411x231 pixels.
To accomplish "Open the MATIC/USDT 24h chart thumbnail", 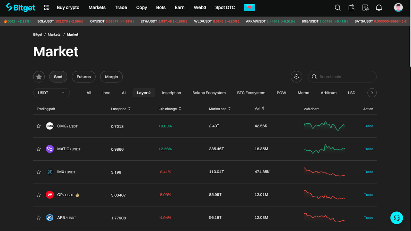I will 325,149.
